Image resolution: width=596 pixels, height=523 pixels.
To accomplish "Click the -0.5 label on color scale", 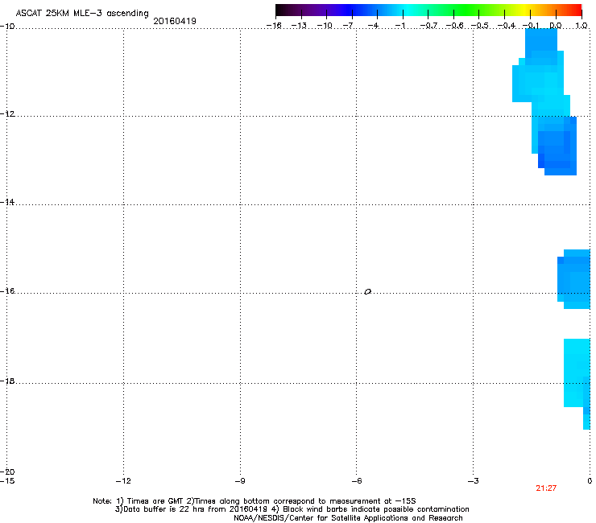I will [x=479, y=26].
